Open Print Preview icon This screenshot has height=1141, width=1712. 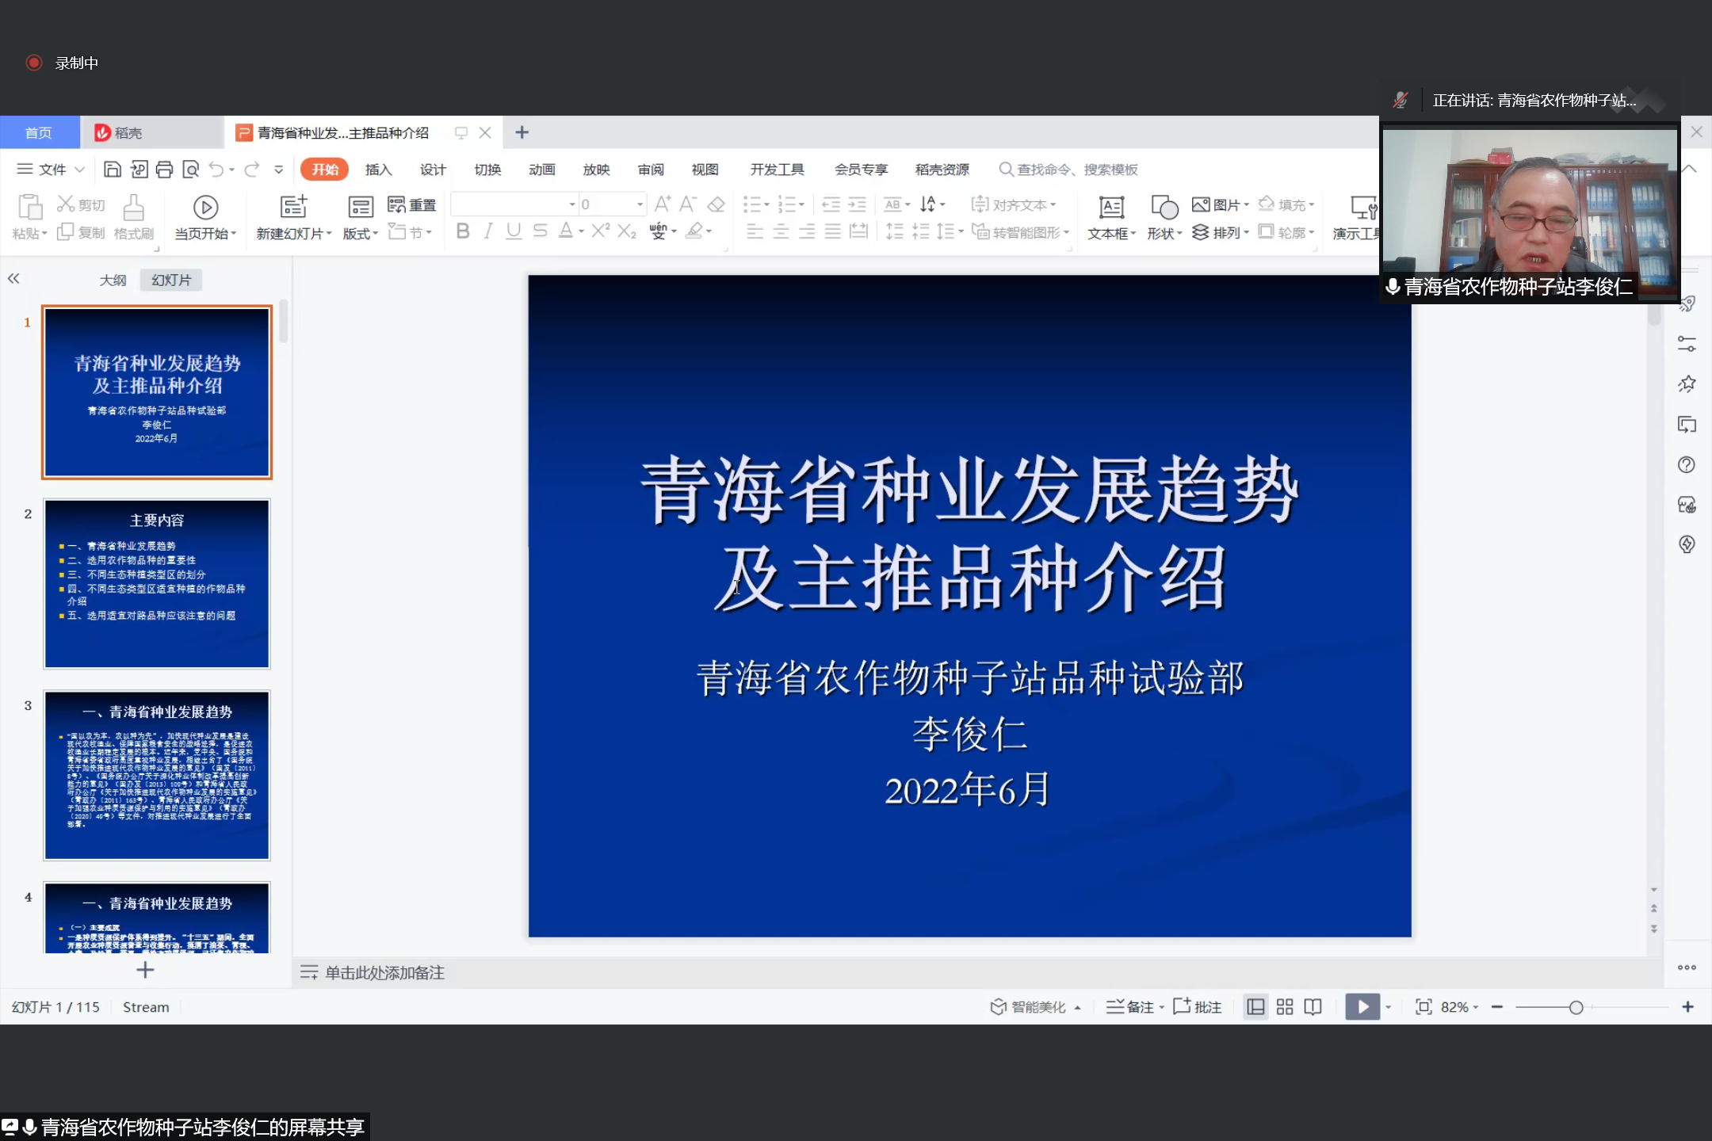coord(191,170)
